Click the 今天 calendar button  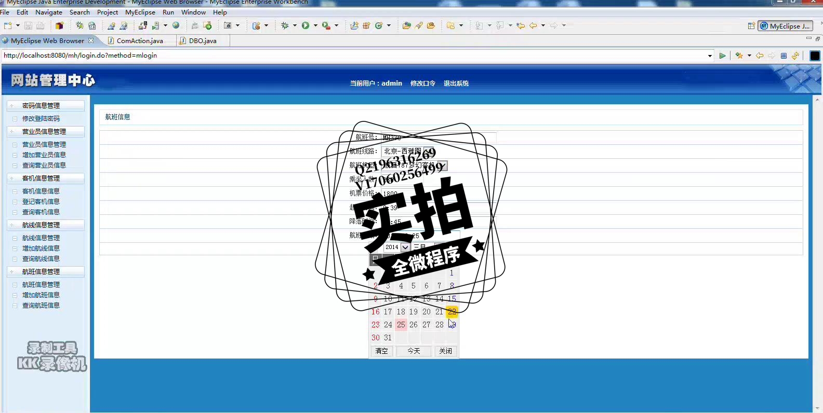point(414,351)
